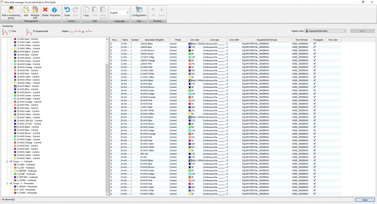Click the Line width column header
377x204 pixels.
(234, 40)
